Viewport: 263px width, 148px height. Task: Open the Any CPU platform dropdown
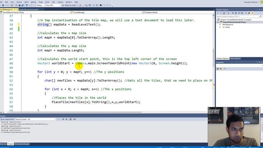(53, 5)
